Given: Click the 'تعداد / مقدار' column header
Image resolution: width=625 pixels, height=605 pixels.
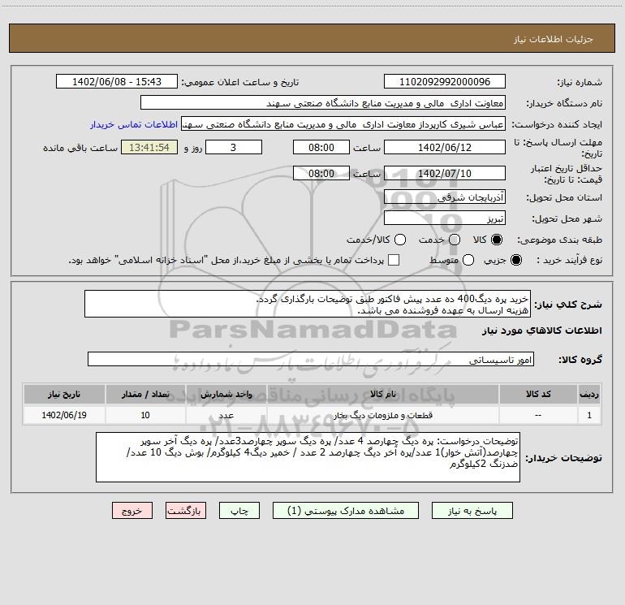Looking at the screenshot, I should [145, 394].
